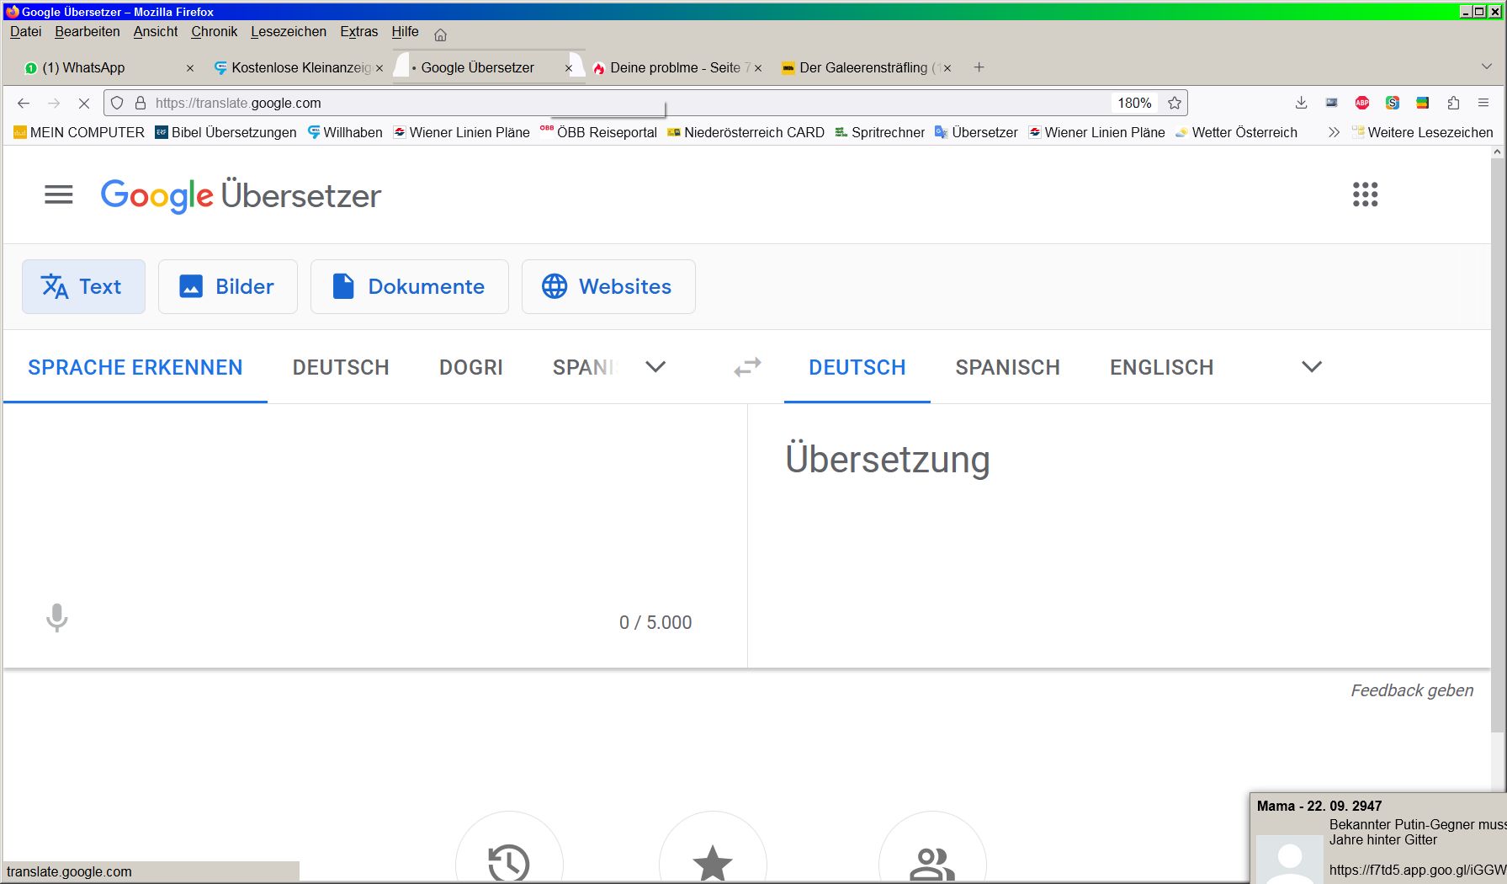Click the padlock site security icon
This screenshot has width=1507, height=884.
pyautogui.click(x=141, y=103)
